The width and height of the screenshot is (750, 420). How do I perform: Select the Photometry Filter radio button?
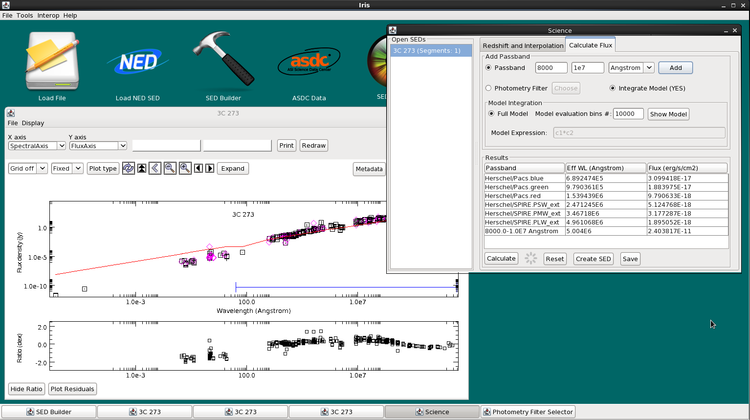pyautogui.click(x=488, y=88)
